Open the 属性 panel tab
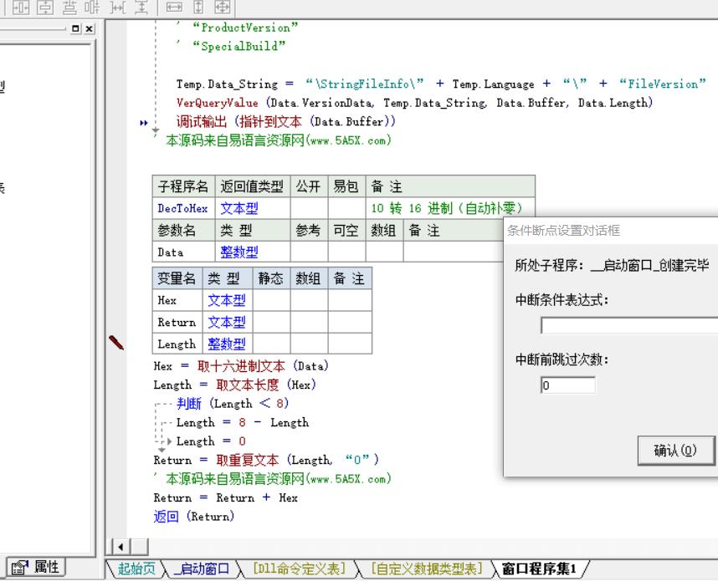Image resolution: width=718 pixels, height=581 pixels. pos(36,568)
